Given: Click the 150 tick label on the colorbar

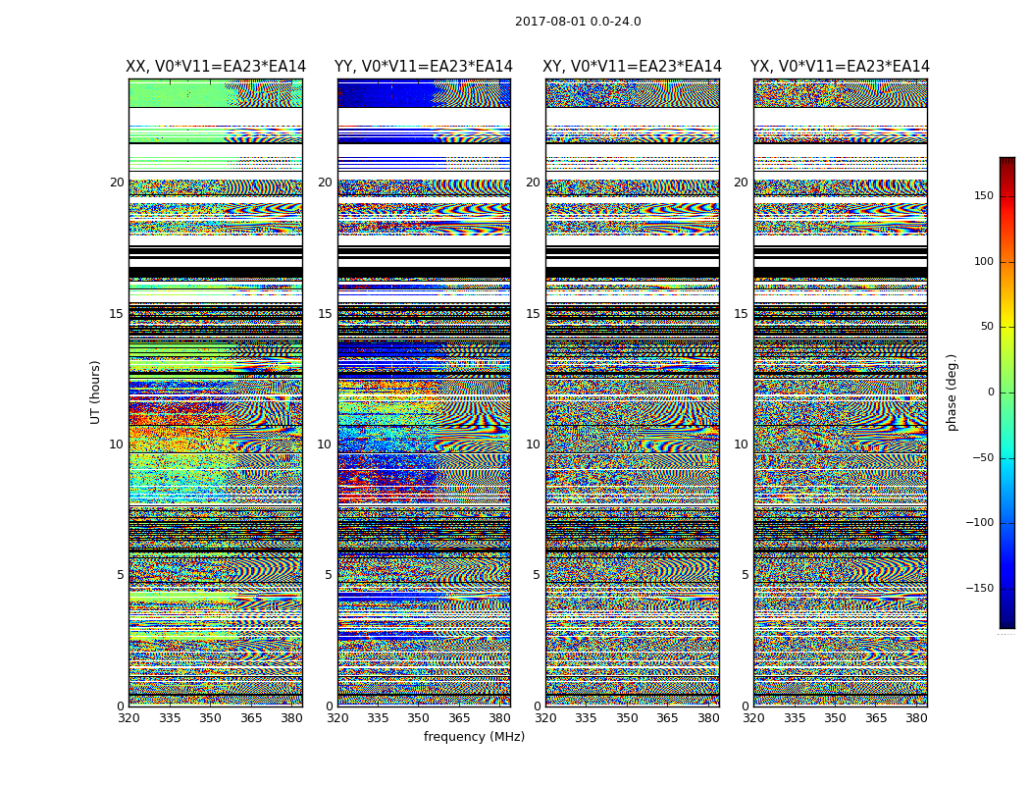Looking at the screenshot, I should [x=984, y=195].
